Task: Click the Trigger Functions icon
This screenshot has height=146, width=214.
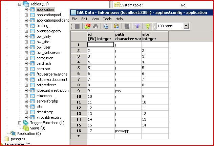Action: (26, 123)
